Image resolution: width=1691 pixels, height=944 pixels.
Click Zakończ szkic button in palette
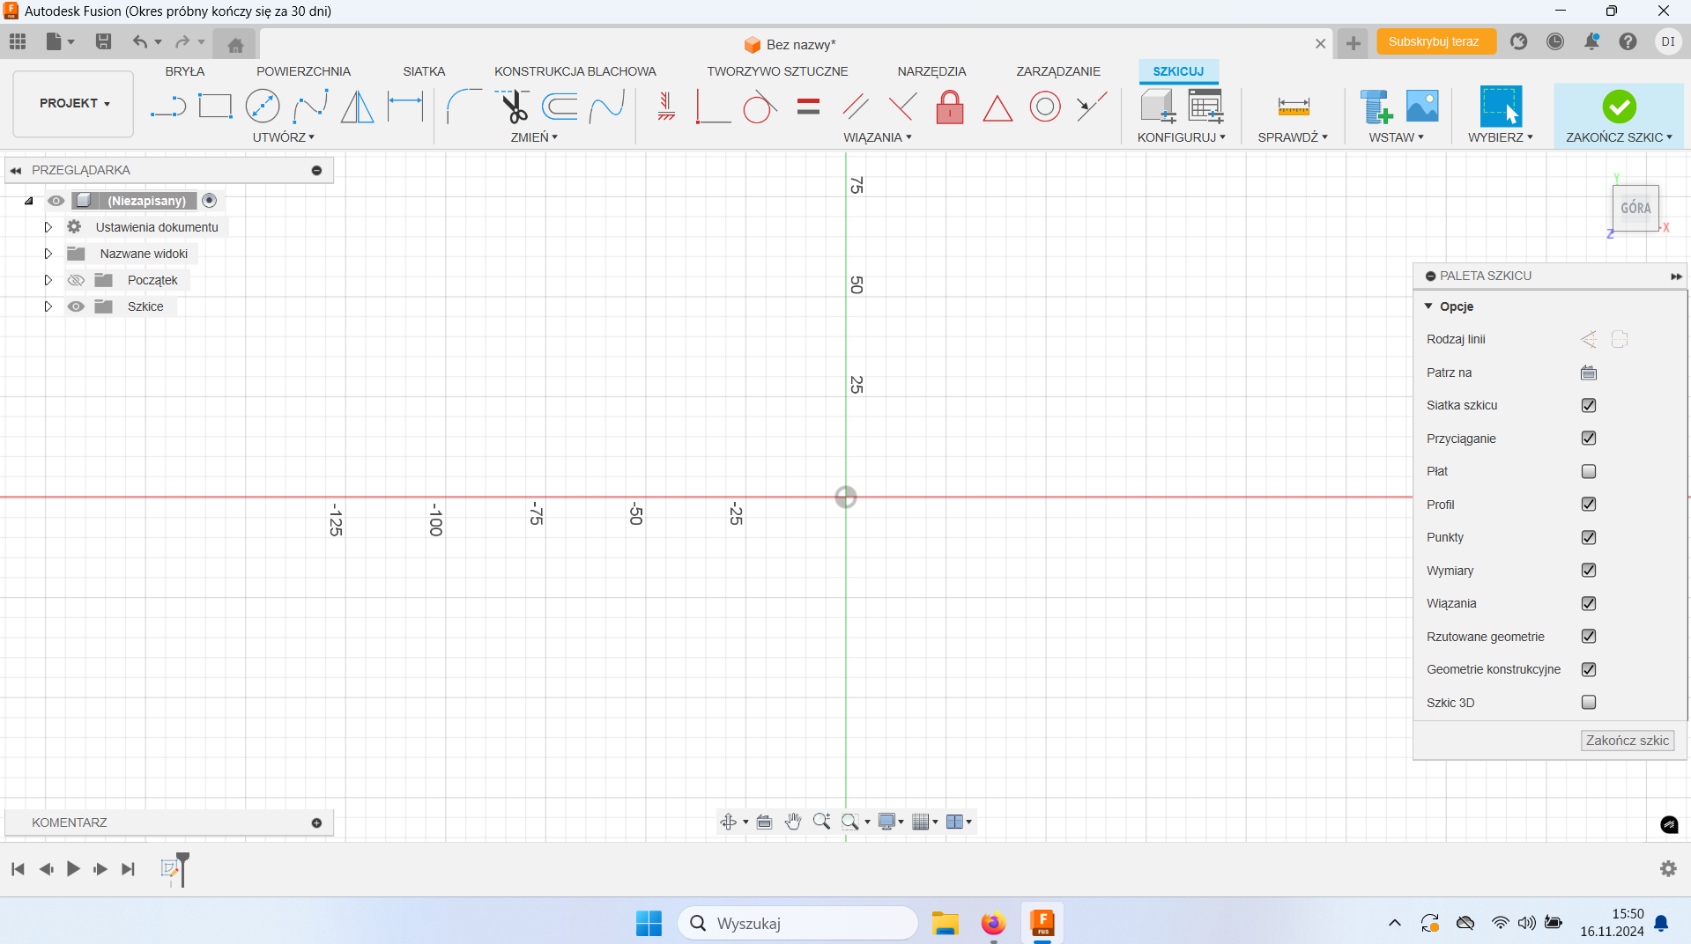coord(1627,741)
